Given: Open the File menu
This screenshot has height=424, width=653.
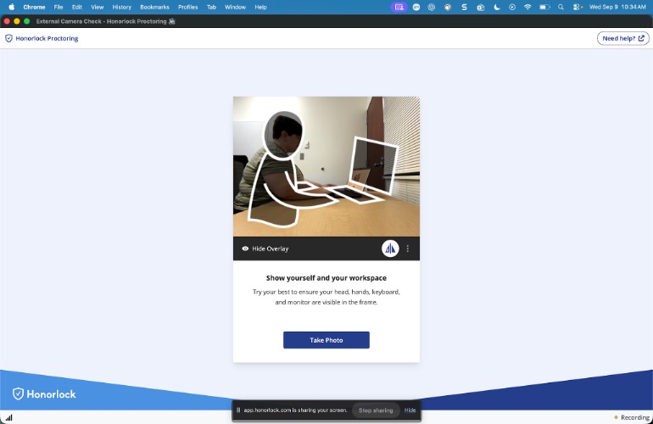Looking at the screenshot, I should (x=59, y=7).
